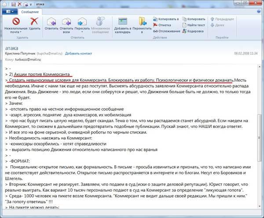
Task: Click the line '> На пикете можно делать:'
Action: (x=32, y=207)
